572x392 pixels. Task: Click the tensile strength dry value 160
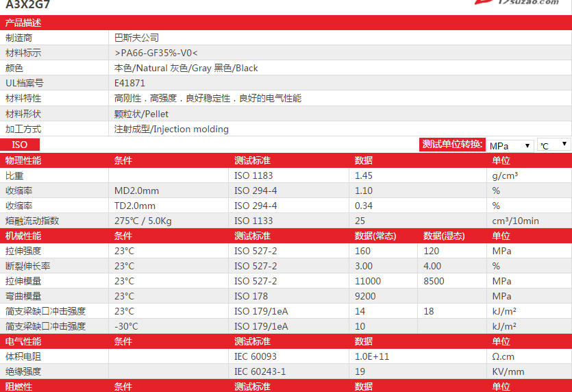coord(362,251)
